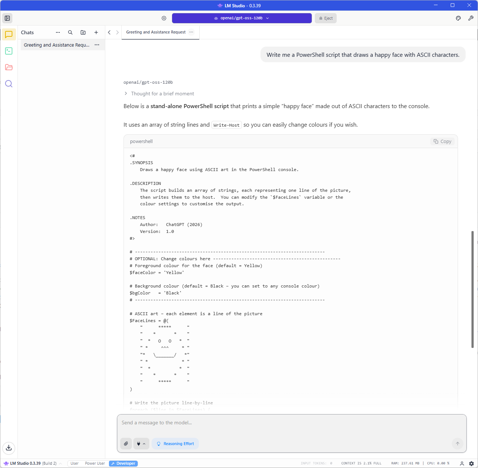Open the integrations plug dropdown
The width and height of the screenshot is (478, 468).
(141, 444)
